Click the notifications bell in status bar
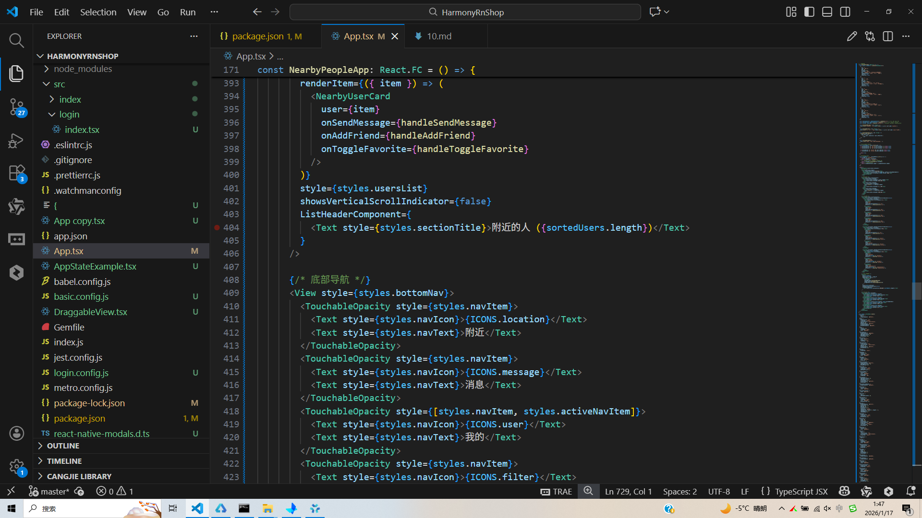 pyautogui.click(x=910, y=491)
